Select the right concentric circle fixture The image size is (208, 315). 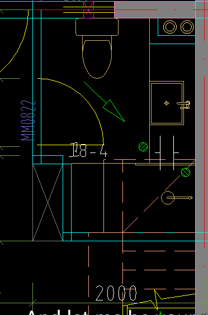point(187,27)
